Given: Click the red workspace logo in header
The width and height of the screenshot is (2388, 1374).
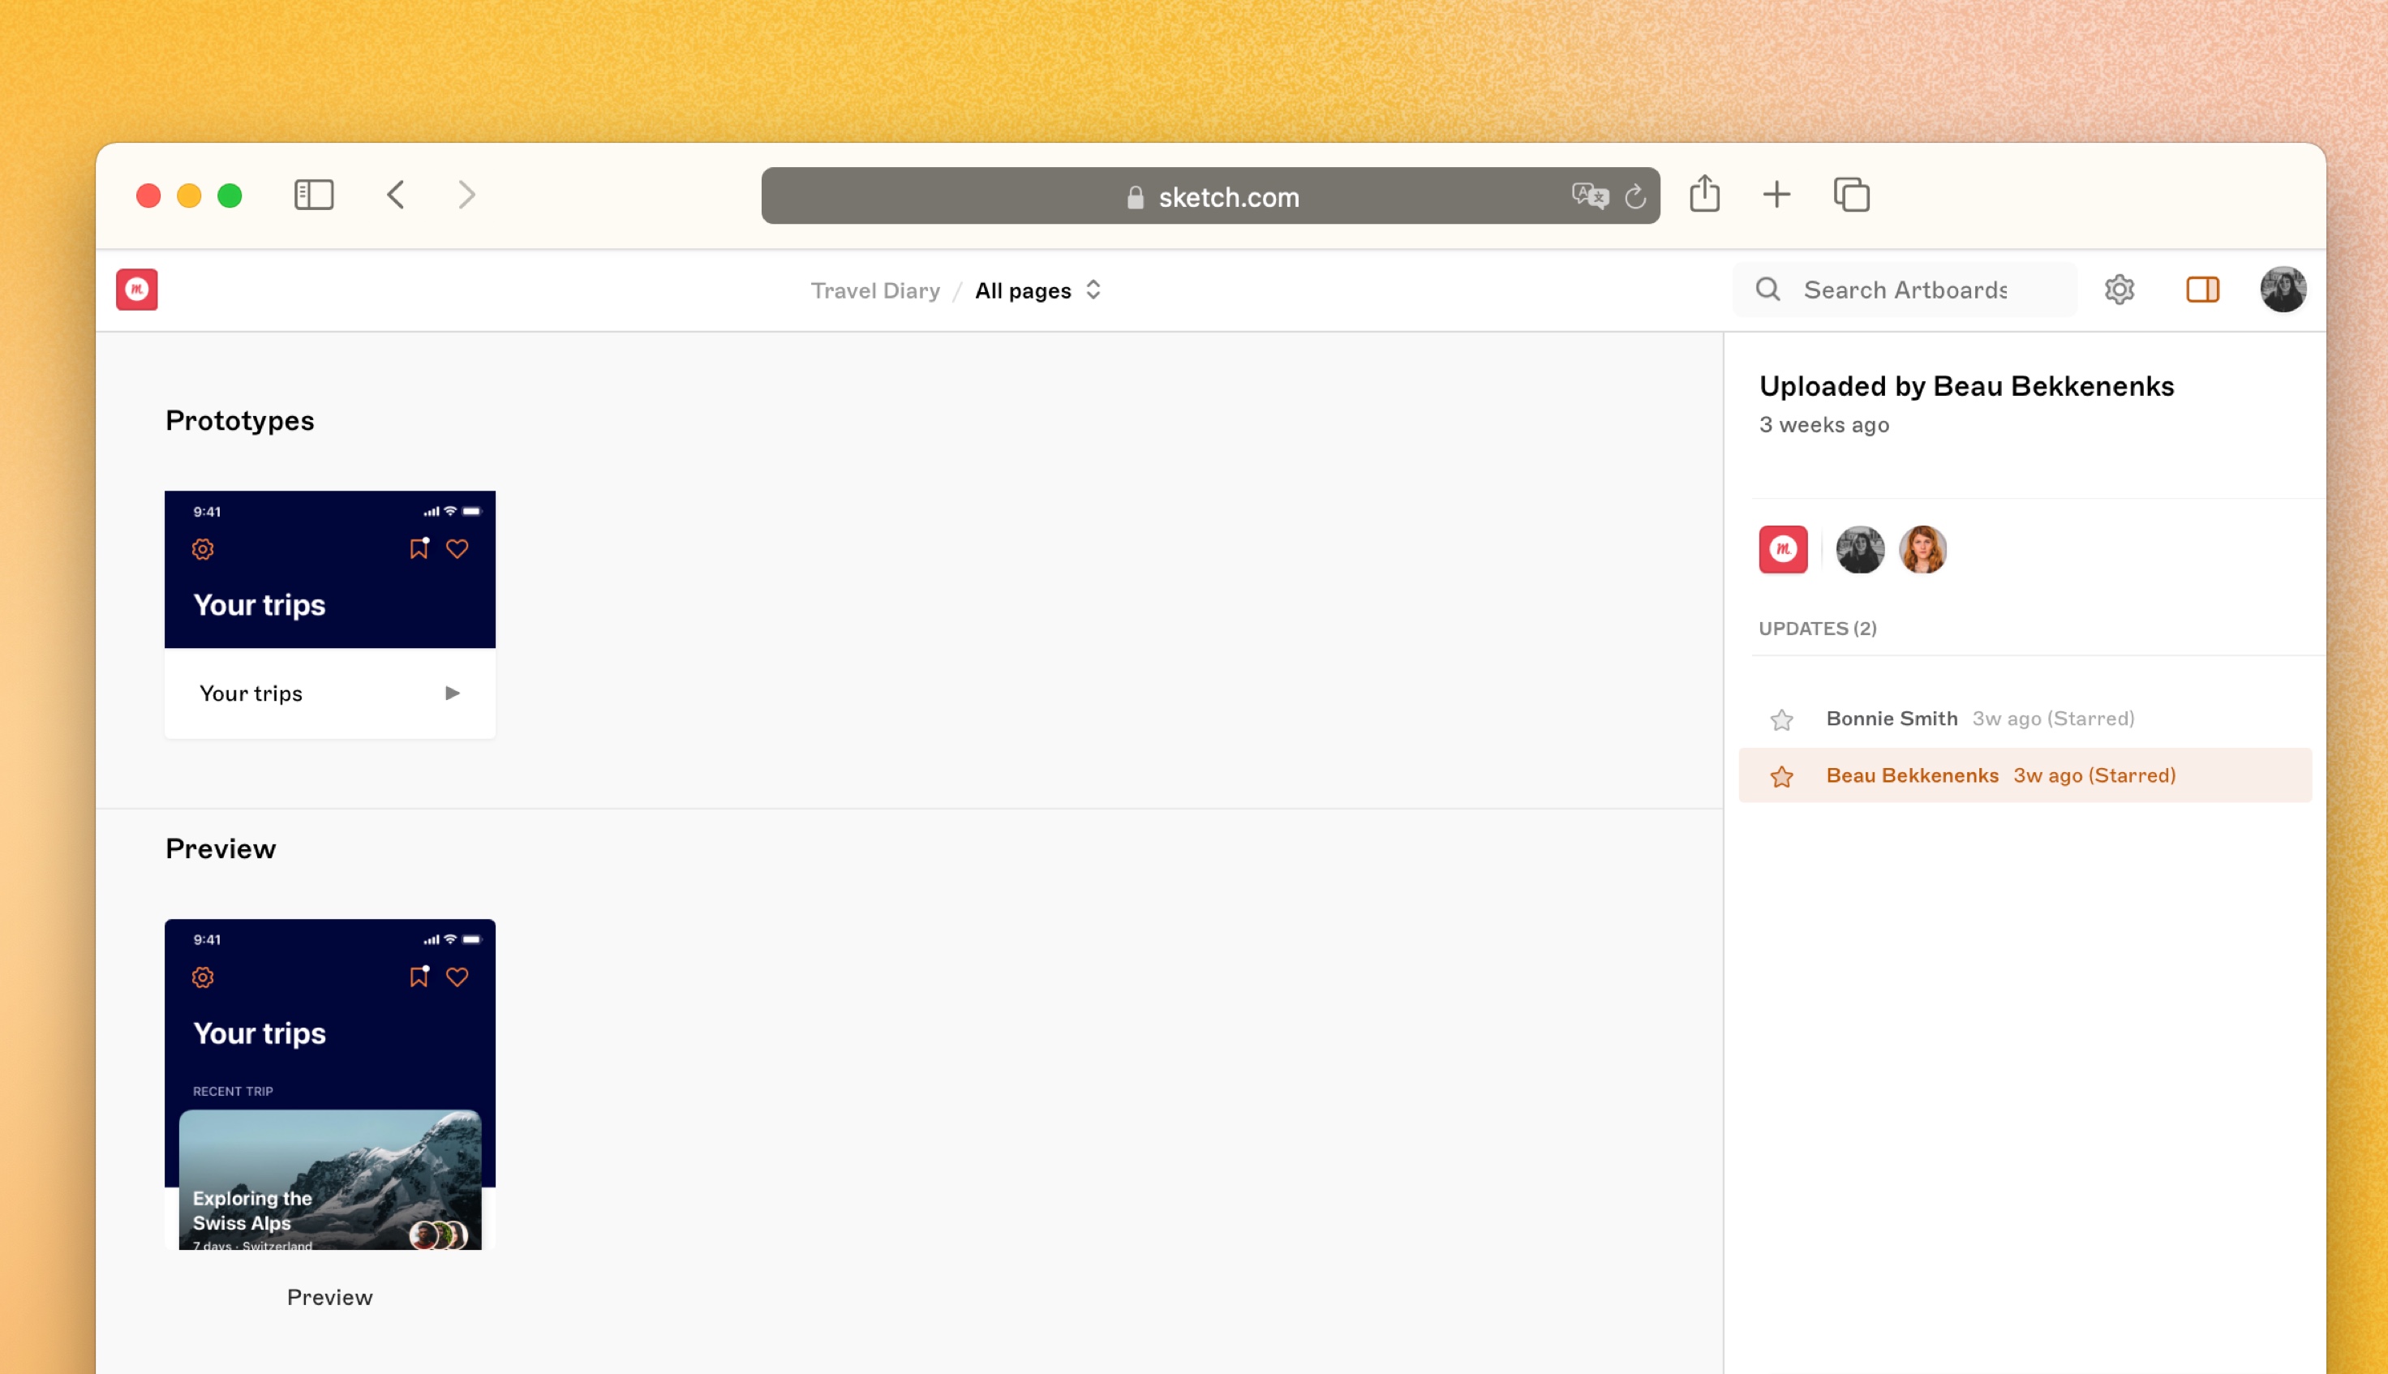Looking at the screenshot, I should point(137,290).
